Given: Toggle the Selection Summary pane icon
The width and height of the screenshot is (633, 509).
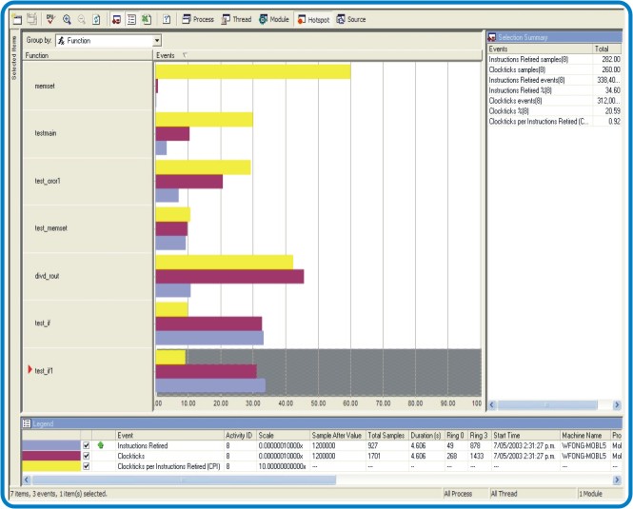Looking at the screenshot, I should pyautogui.click(x=117, y=19).
